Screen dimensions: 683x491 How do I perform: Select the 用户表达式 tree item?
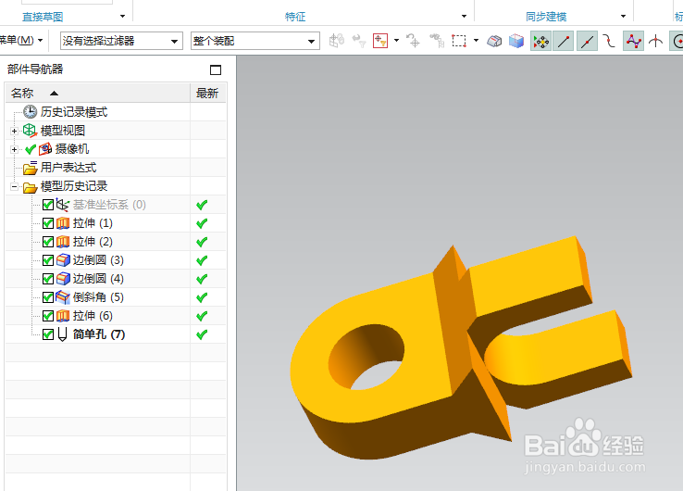[68, 168]
